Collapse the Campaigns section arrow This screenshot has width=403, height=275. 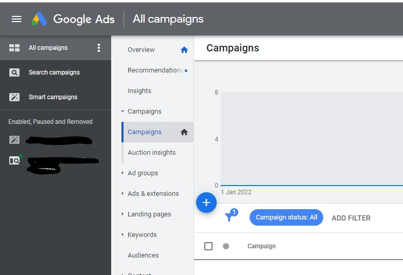(122, 111)
